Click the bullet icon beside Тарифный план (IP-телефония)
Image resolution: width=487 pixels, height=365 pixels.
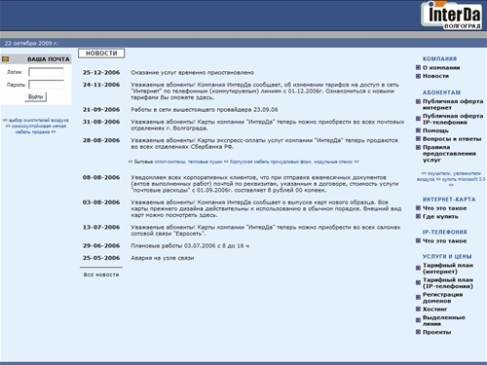[418, 282]
